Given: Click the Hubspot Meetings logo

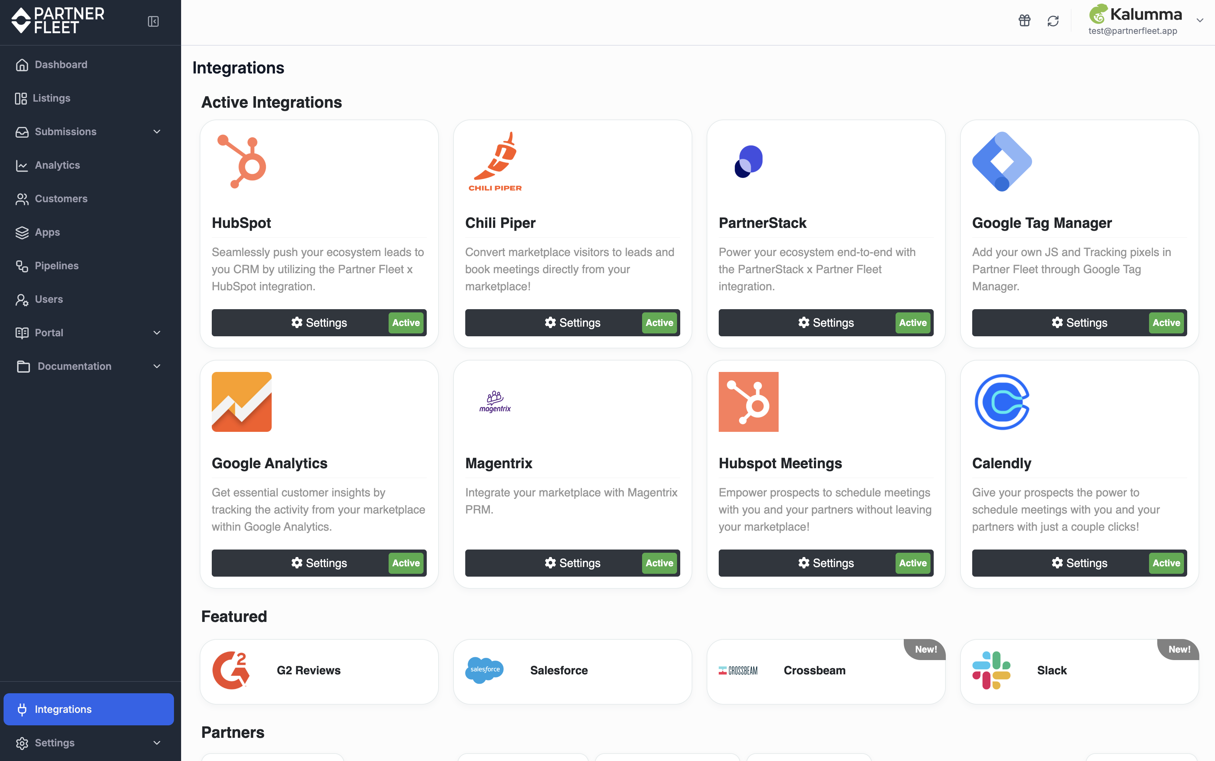Looking at the screenshot, I should coord(749,402).
